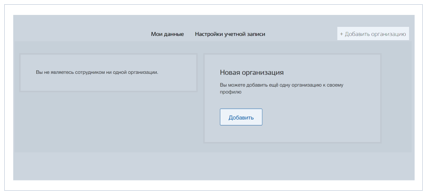
Task: Switch to "Настройки учетной записи" tab
Action: (x=230, y=34)
